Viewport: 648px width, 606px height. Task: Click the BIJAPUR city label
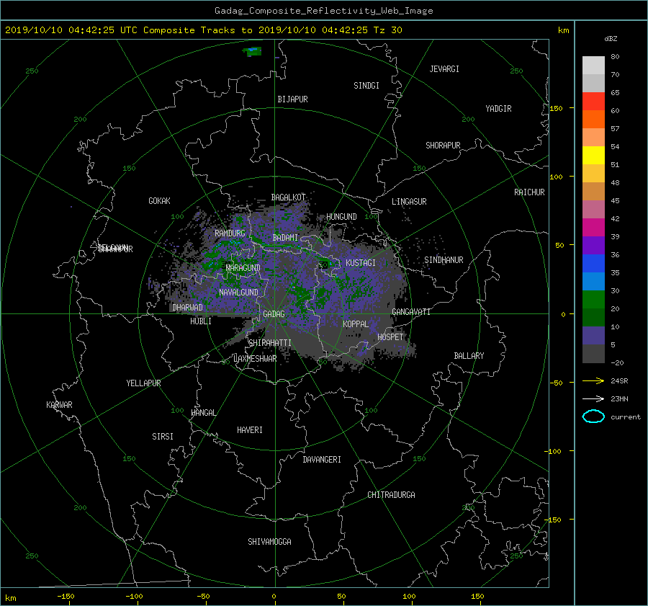coord(292,99)
